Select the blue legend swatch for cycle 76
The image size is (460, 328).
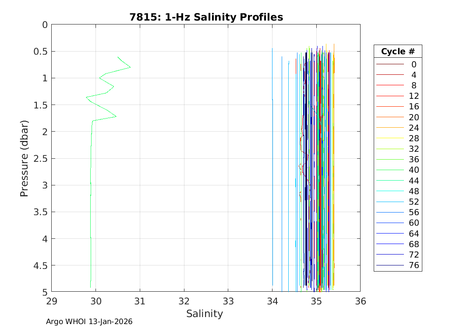coord(389,265)
